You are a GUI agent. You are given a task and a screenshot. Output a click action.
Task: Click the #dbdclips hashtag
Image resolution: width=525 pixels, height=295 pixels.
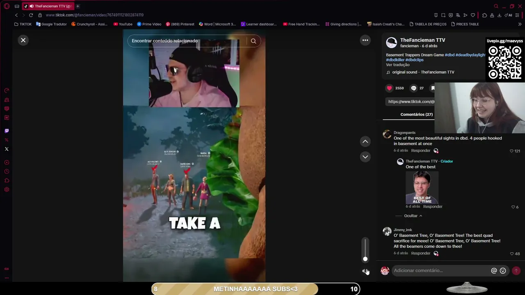coord(414,60)
